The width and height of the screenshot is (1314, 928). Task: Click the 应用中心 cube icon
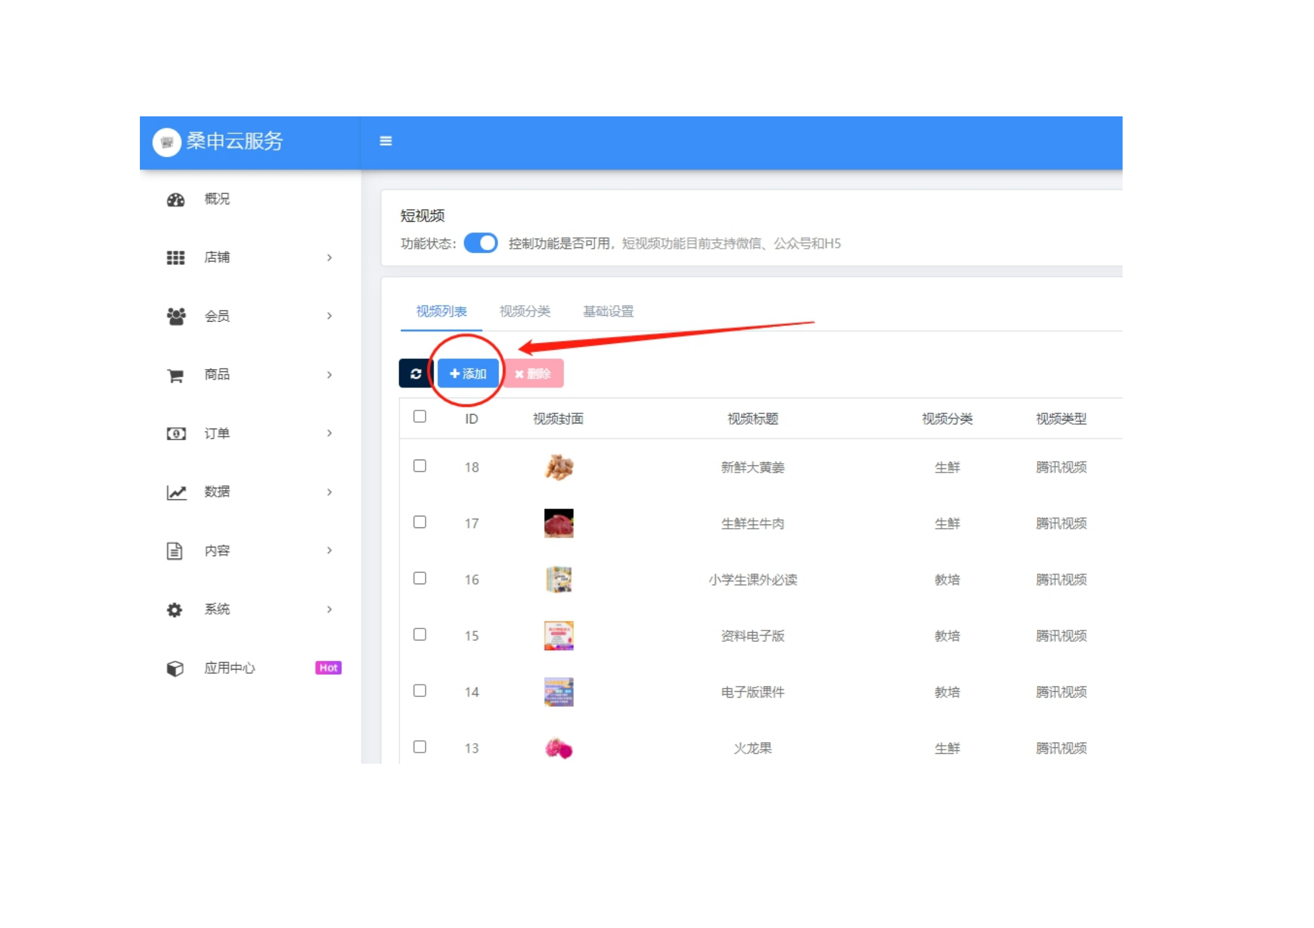point(175,668)
